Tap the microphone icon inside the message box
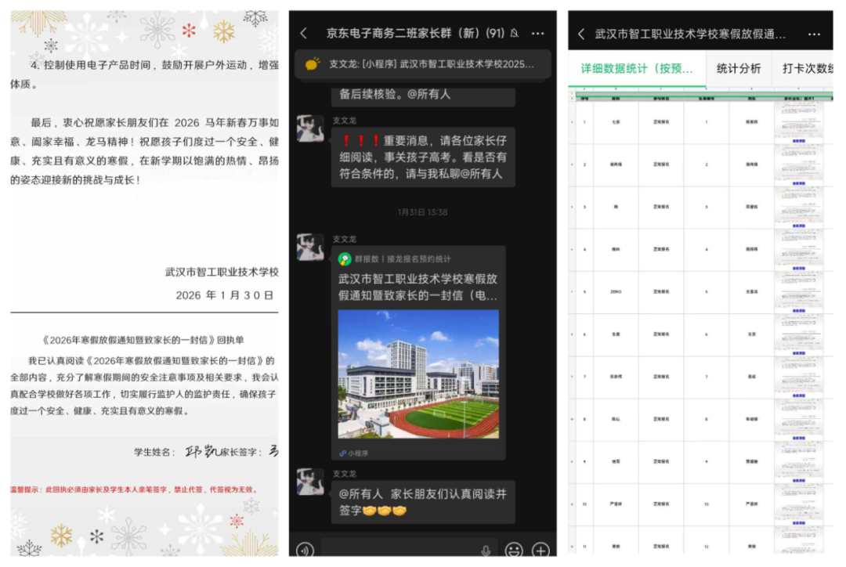This screenshot has width=846, height=567. tap(486, 551)
